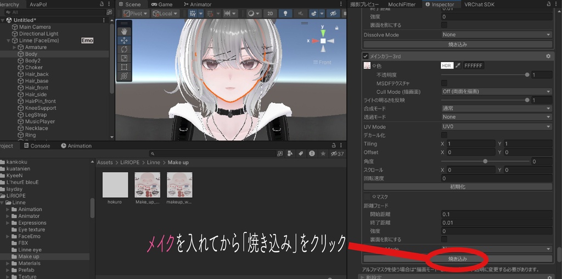562x279 pixels.
Task: Toggle the Inspector panel lock
Action: tap(549, 4)
